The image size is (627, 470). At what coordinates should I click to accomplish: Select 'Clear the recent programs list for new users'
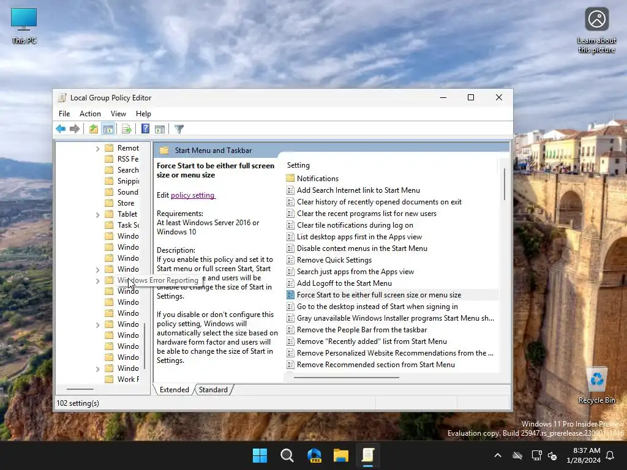pos(367,214)
